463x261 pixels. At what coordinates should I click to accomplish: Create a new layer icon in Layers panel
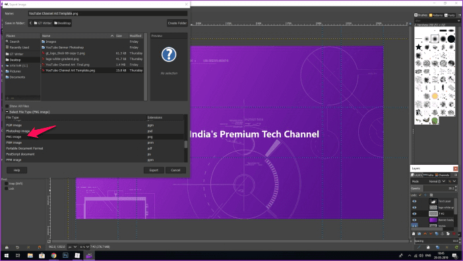tap(414, 234)
